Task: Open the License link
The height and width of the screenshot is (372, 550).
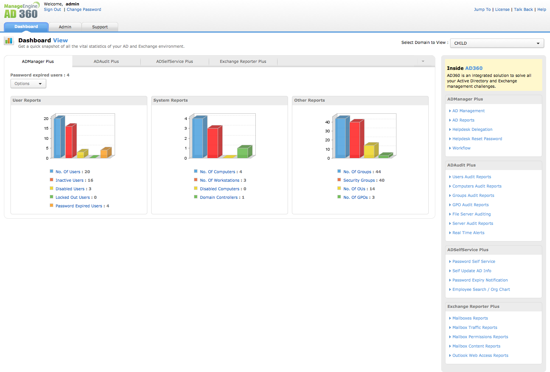Action: click(502, 9)
